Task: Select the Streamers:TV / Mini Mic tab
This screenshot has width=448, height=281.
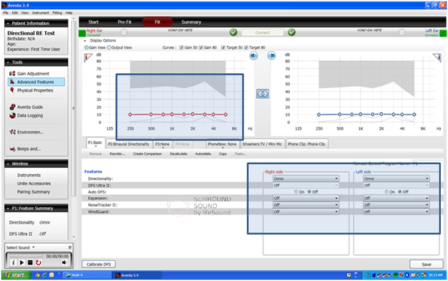Action: pyautogui.click(x=262, y=144)
